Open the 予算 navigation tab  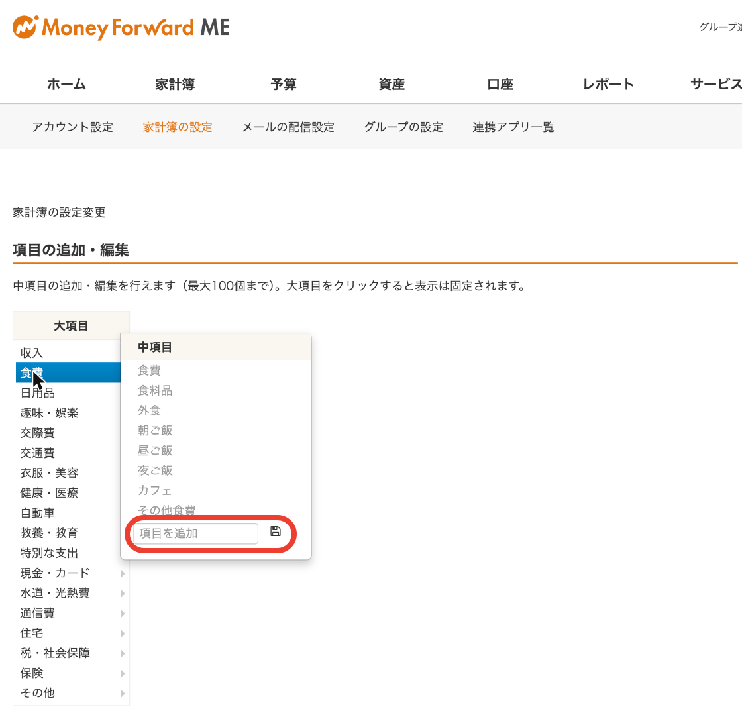coord(284,84)
